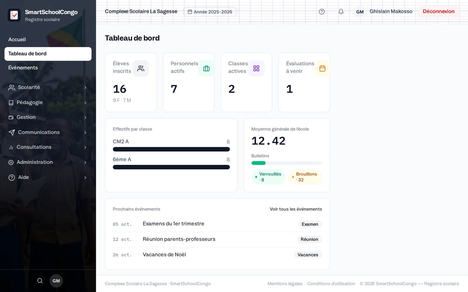Expand the Scolarité chevron

point(85,87)
